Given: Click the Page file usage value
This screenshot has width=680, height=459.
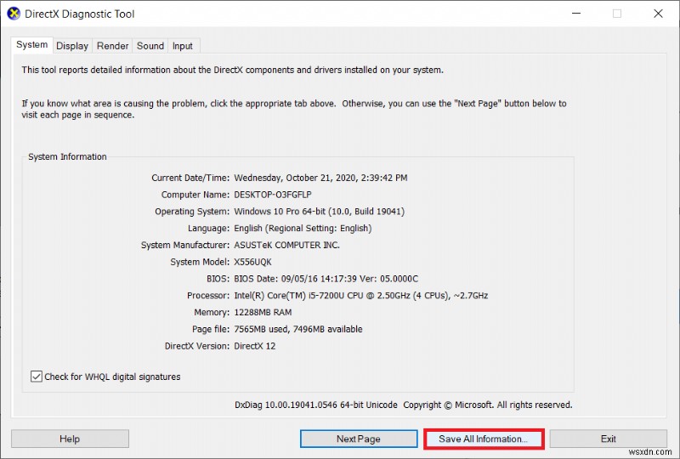Looking at the screenshot, I should 298,329.
